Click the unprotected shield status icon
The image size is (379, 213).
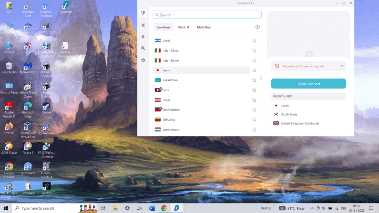pyautogui.click(x=277, y=66)
